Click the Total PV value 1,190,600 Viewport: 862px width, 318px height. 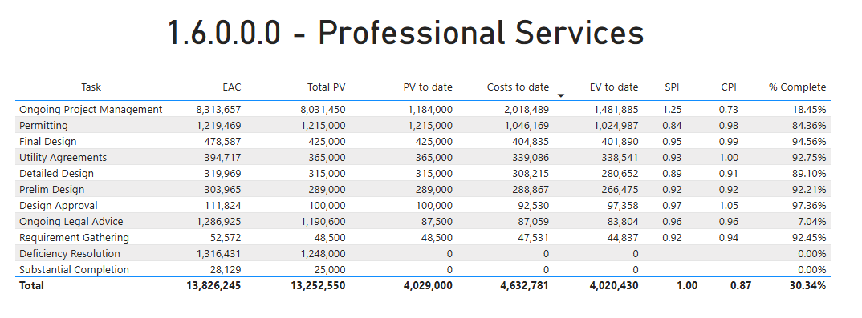coord(323,222)
